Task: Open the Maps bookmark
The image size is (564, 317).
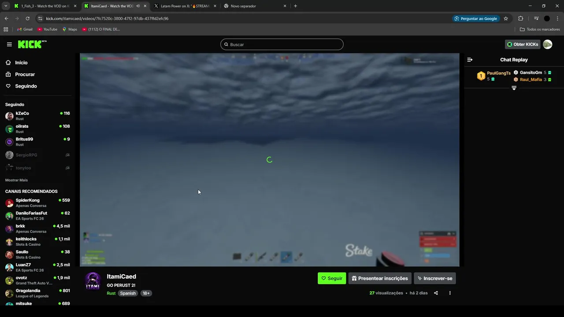Action: [x=70, y=29]
